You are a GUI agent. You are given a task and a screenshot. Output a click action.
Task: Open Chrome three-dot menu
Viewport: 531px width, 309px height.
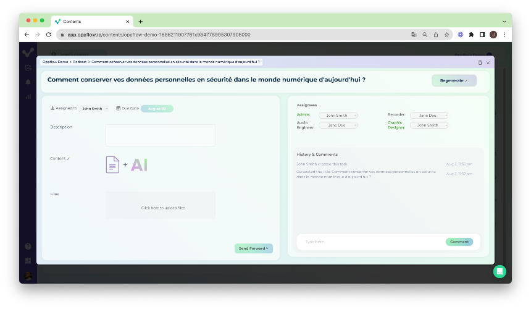[504, 35]
